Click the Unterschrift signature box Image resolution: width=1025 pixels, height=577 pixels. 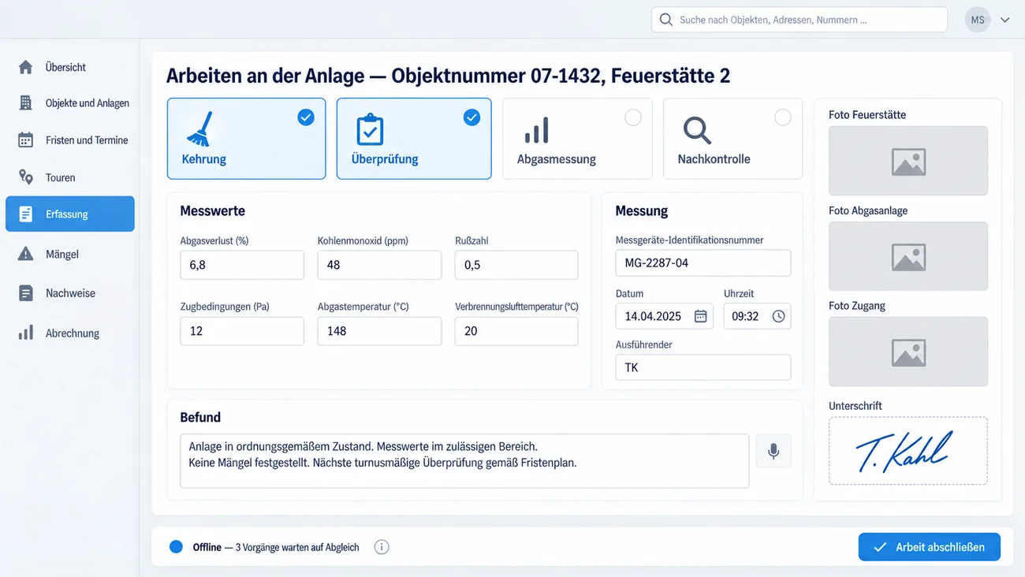(908, 451)
